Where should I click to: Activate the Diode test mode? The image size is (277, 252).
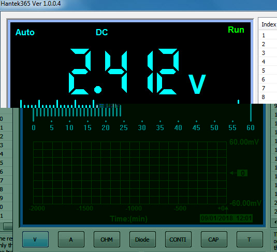coord(142,239)
